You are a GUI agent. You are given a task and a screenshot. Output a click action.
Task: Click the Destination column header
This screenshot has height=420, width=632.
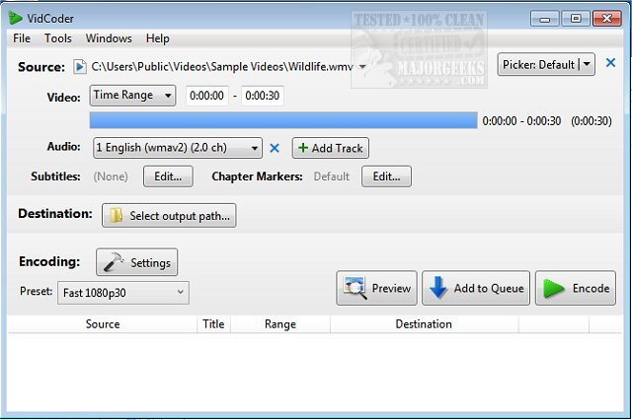[424, 324]
